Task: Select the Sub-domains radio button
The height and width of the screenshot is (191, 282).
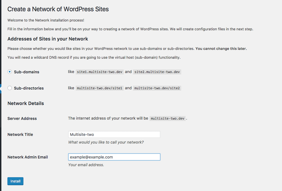Action: (x=10, y=72)
